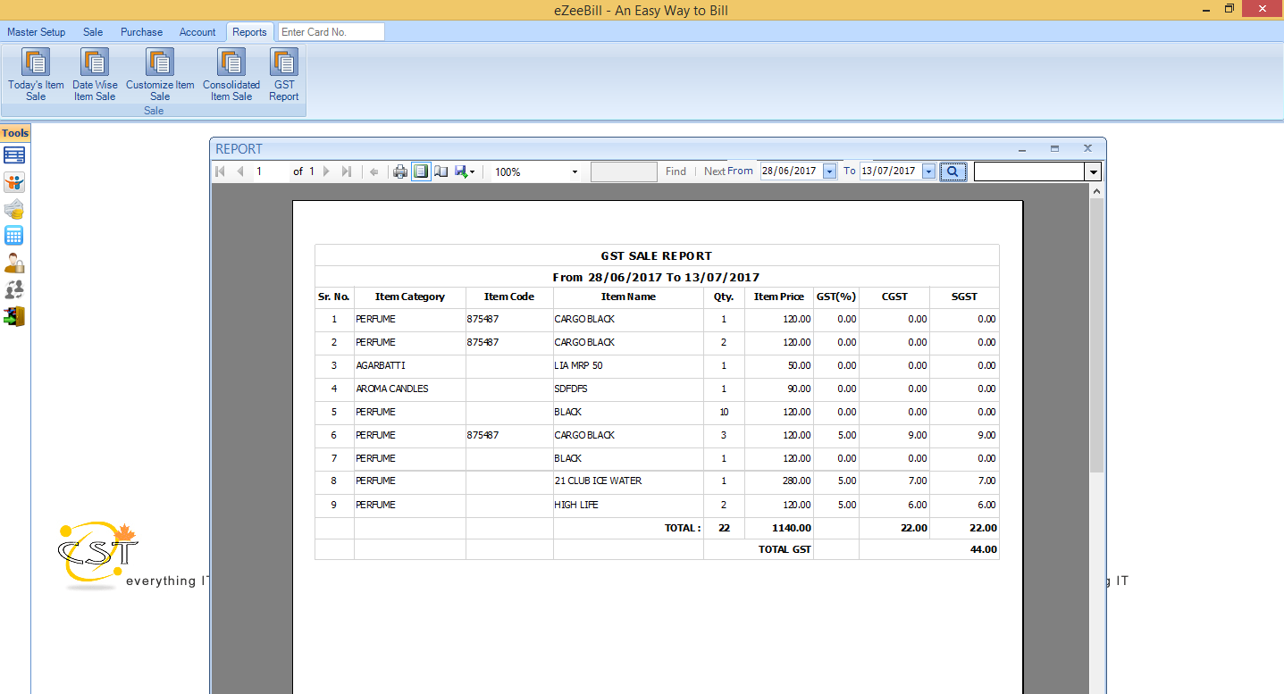Click category AROMA CANDLES
Screen dimensions: 1284x694
392,389
